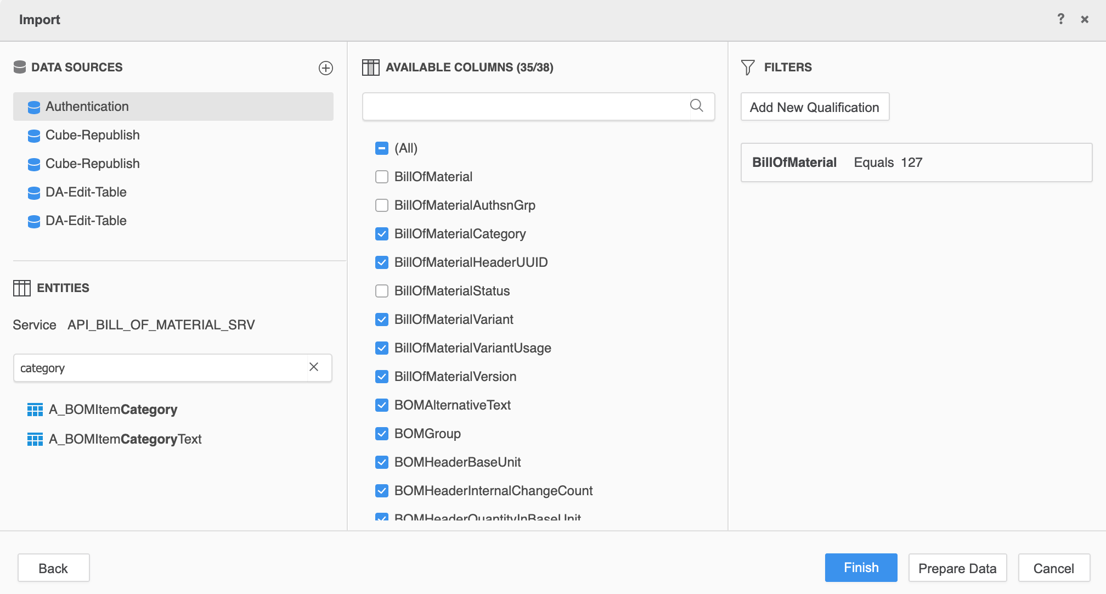This screenshot has width=1106, height=594.
Task: Click the Authentication data source database icon
Action: [34, 107]
